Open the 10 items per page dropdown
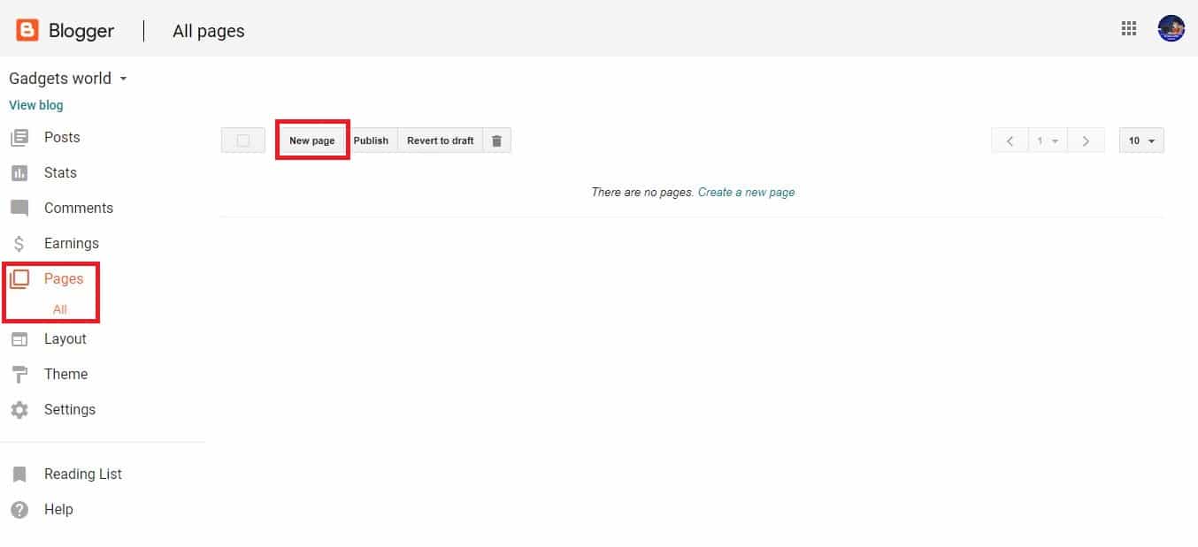The width and height of the screenshot is (1198, 547). tap(1141, 141)
